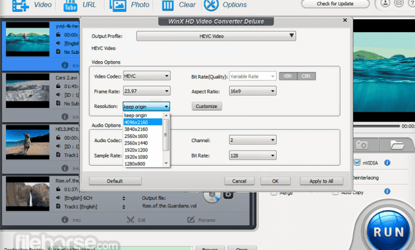Select 4096x2160 resolution option

point(143,122)
